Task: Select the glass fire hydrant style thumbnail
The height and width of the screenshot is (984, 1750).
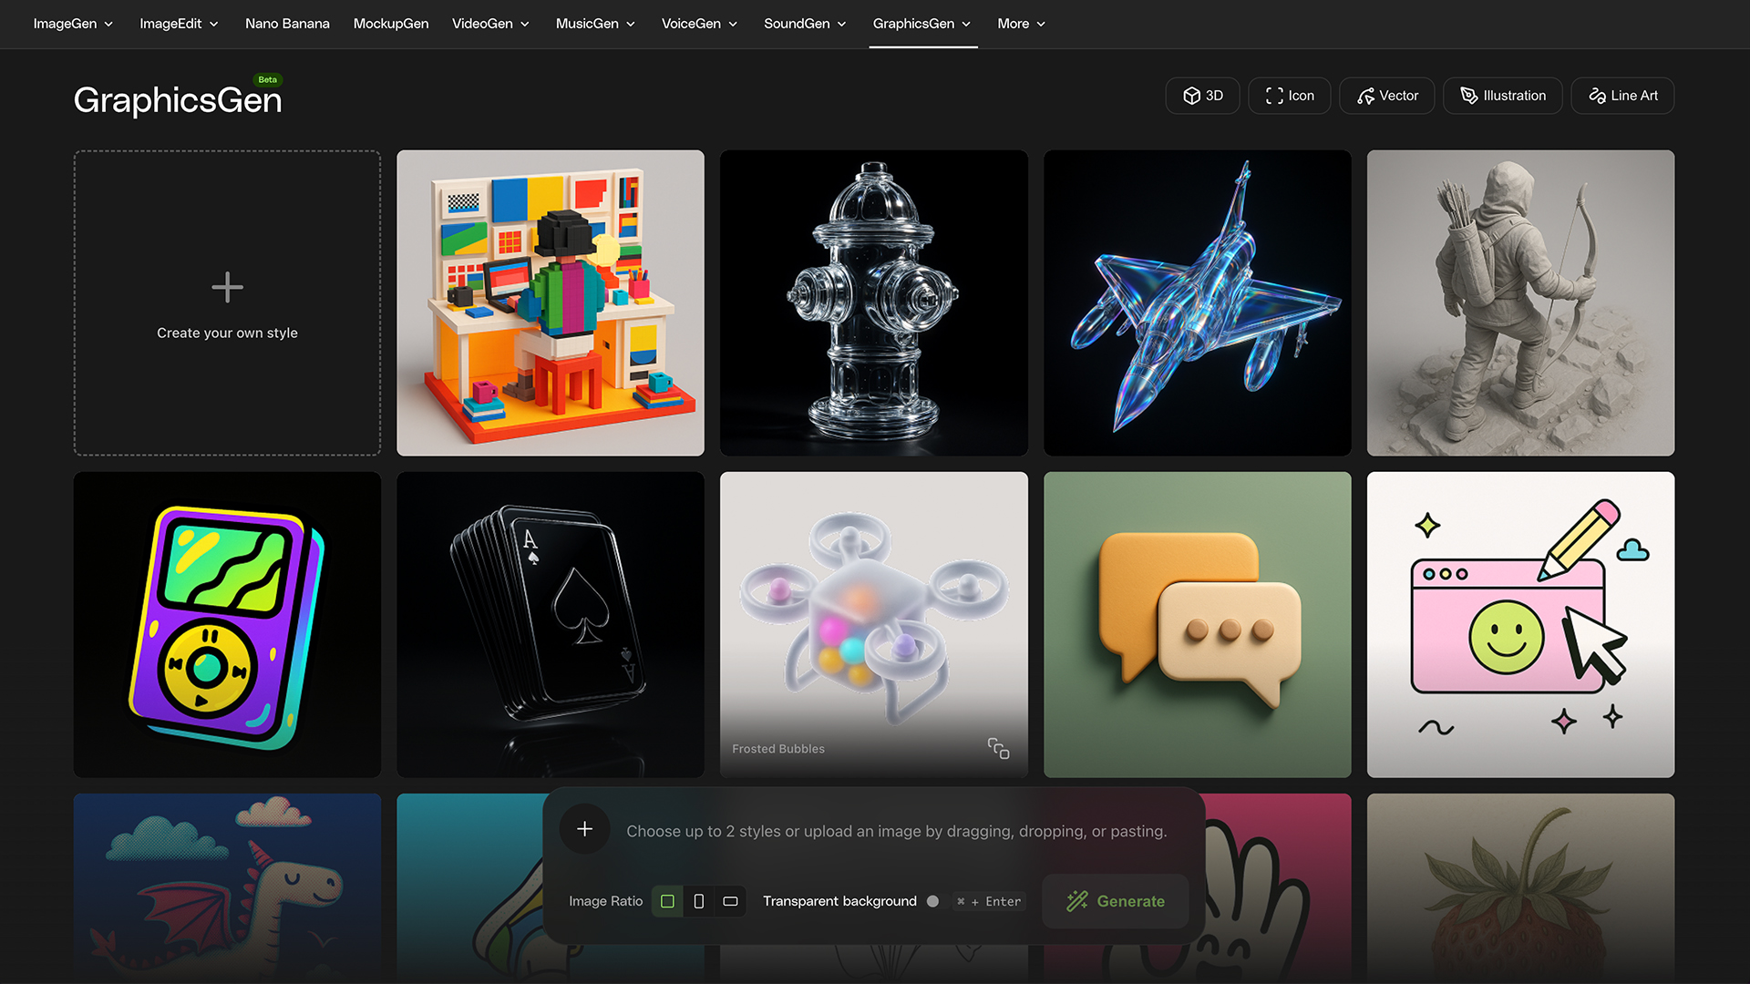Action: pyautogui.click(x=873, y=302)
